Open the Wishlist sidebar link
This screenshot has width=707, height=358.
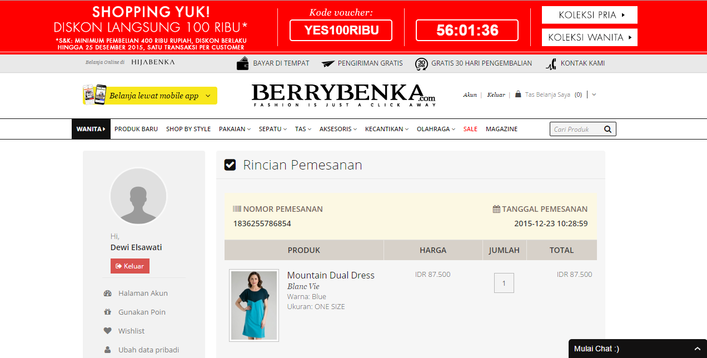tap(131, 331)
